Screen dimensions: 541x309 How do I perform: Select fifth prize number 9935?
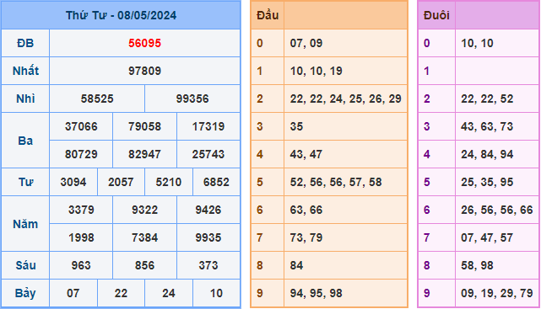pos(208,237)
